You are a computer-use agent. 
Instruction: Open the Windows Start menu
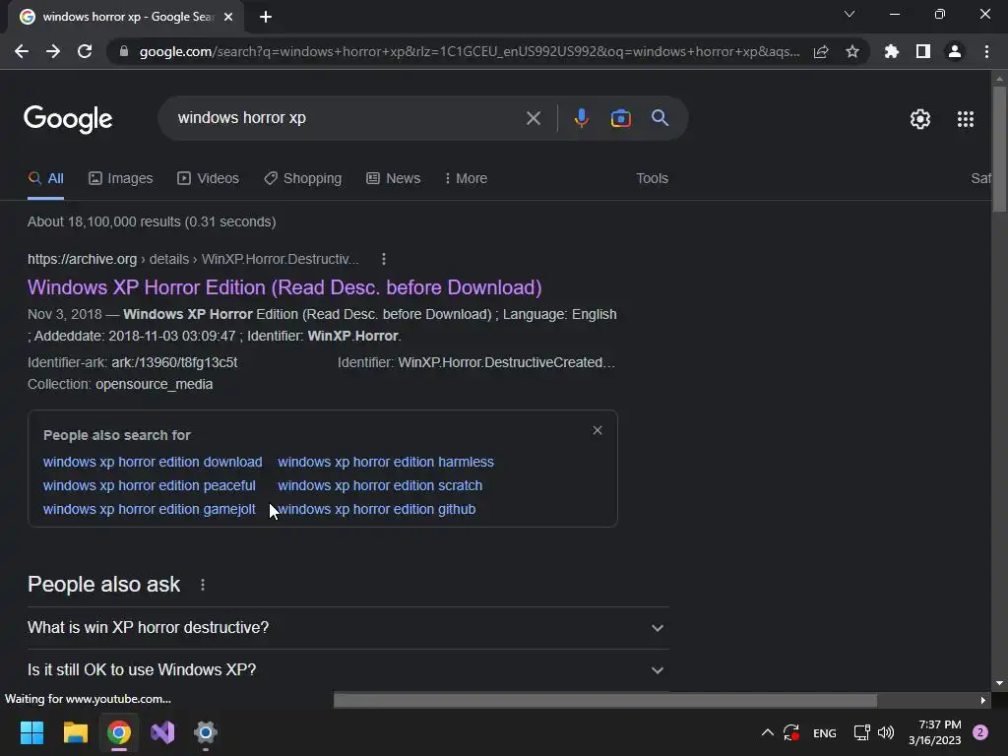[x=31, y=732]
